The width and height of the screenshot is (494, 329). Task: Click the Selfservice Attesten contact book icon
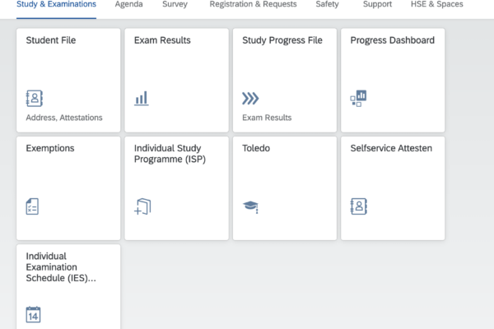tap(359, 206)
